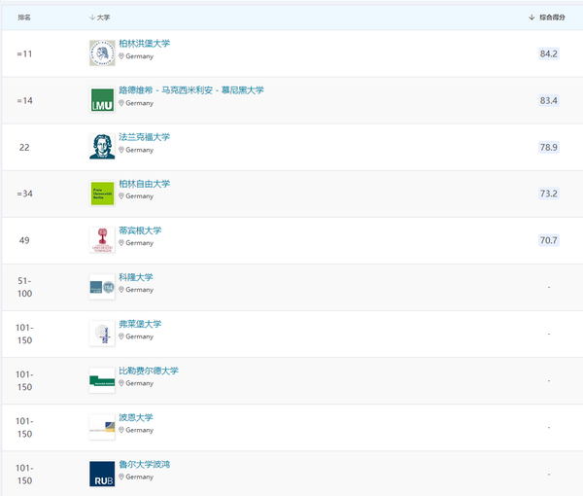Open the 柏林自由大学 link
The height and width of the screenshot is (496, 583).
coord(144,184)
